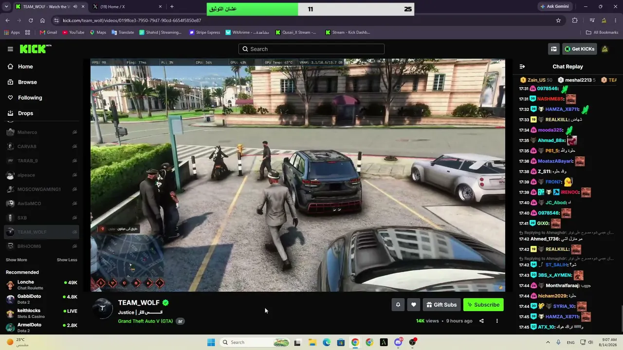This screenshot has width=623, height=350.
Task: Open the tab search dropdown arrow
Action: point(7,7)
